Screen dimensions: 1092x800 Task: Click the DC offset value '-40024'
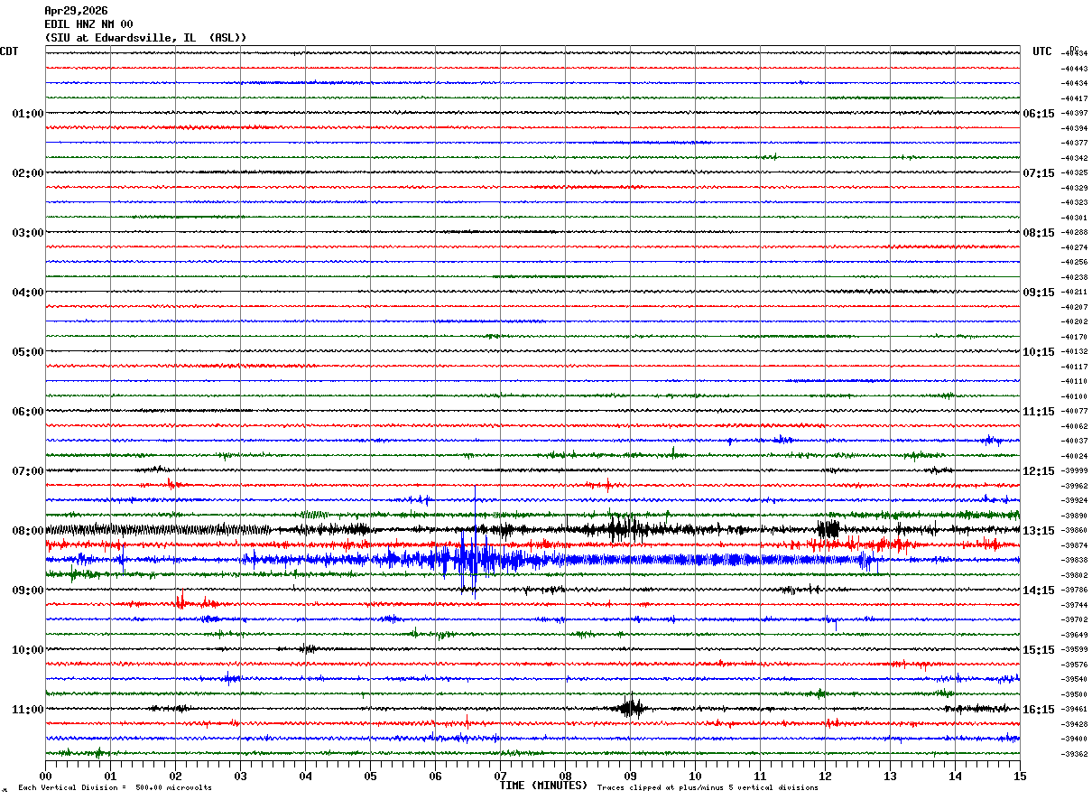pyautogui.click(x=1075, y=456)
